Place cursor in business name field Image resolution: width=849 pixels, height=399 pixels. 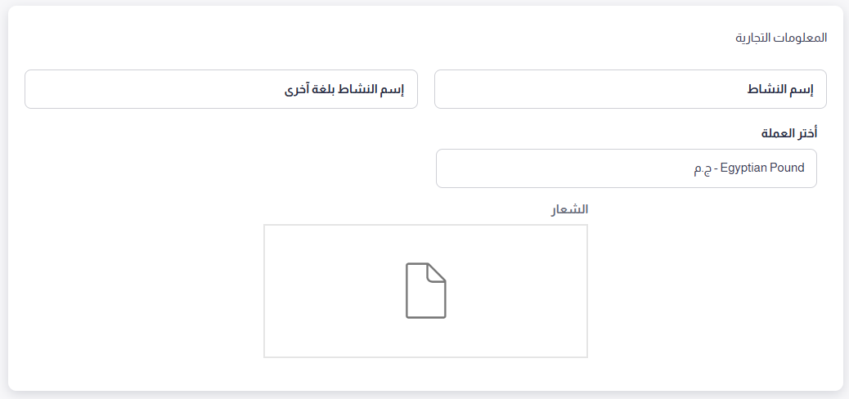coord(631,89)
